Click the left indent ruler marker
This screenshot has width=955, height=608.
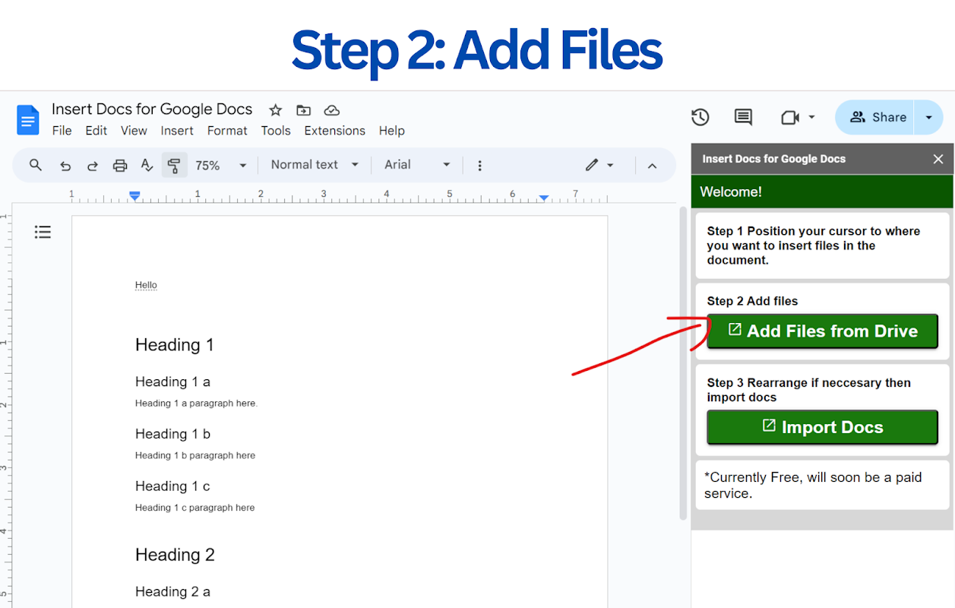pyautogui.click(x=134, y=196)
